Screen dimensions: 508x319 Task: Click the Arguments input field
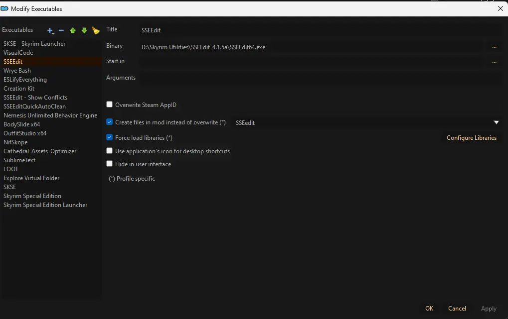pos(321,78)
